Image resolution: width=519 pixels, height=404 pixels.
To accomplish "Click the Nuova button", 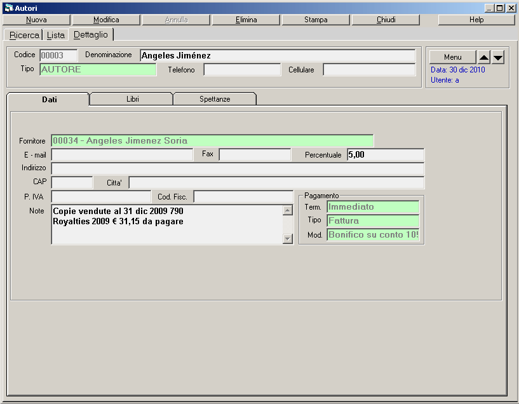I will pyautogui.click(x=36, y=20).
